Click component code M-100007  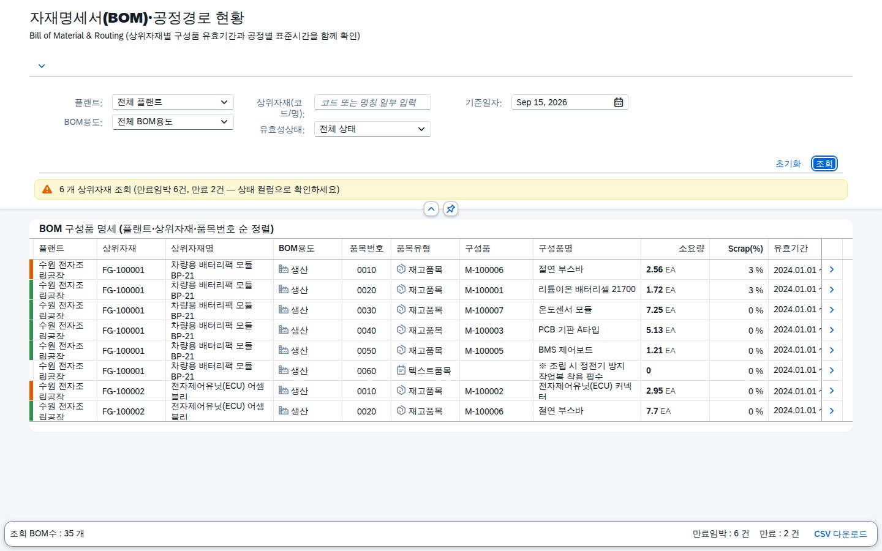click(x=484, y=310)
